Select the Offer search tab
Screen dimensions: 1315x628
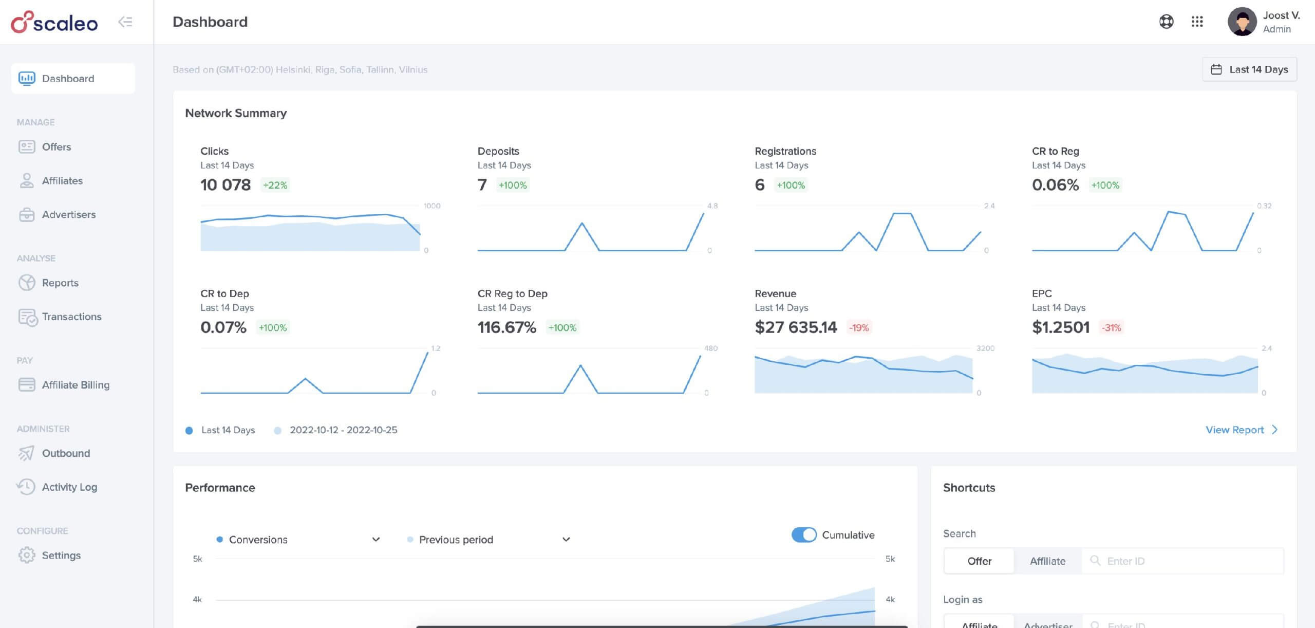point(979,560)
